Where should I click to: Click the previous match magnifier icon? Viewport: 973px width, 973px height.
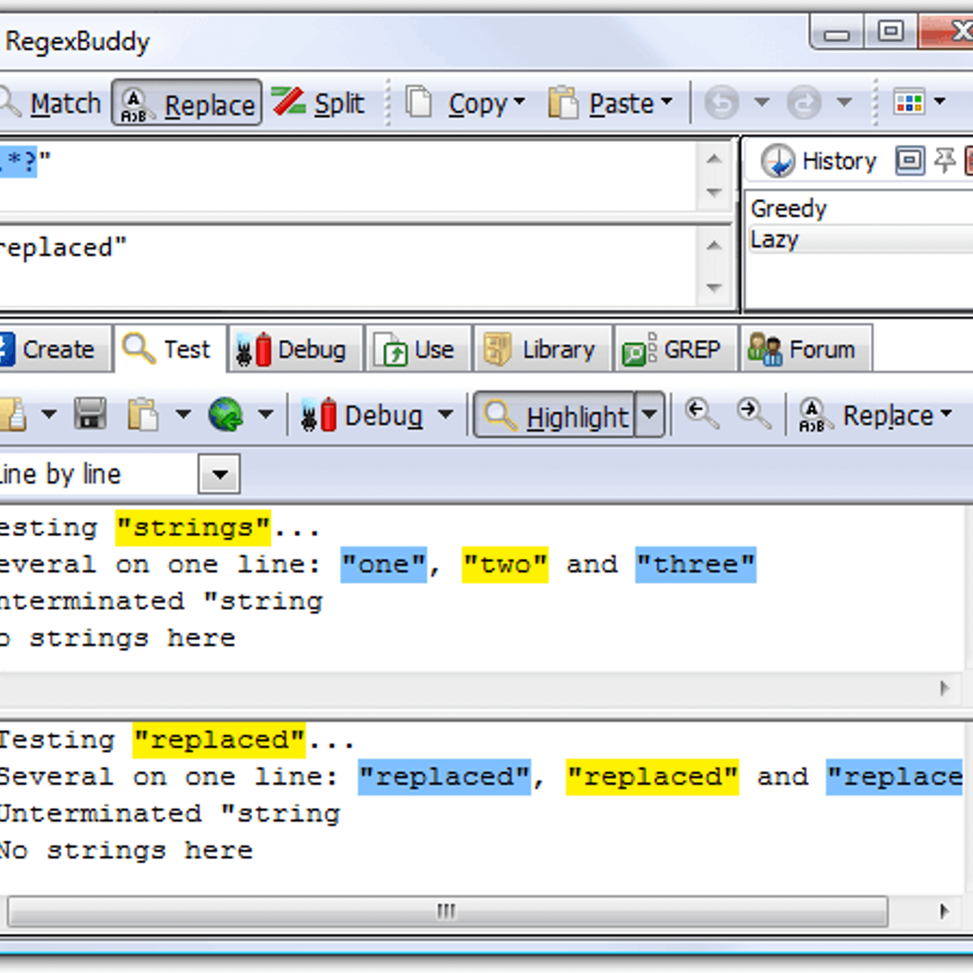(x=702, y=414)
